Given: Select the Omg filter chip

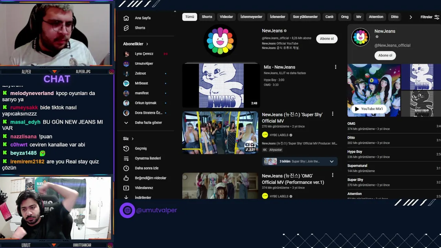Looking at the screenshot, I should [x=345, y=17].
